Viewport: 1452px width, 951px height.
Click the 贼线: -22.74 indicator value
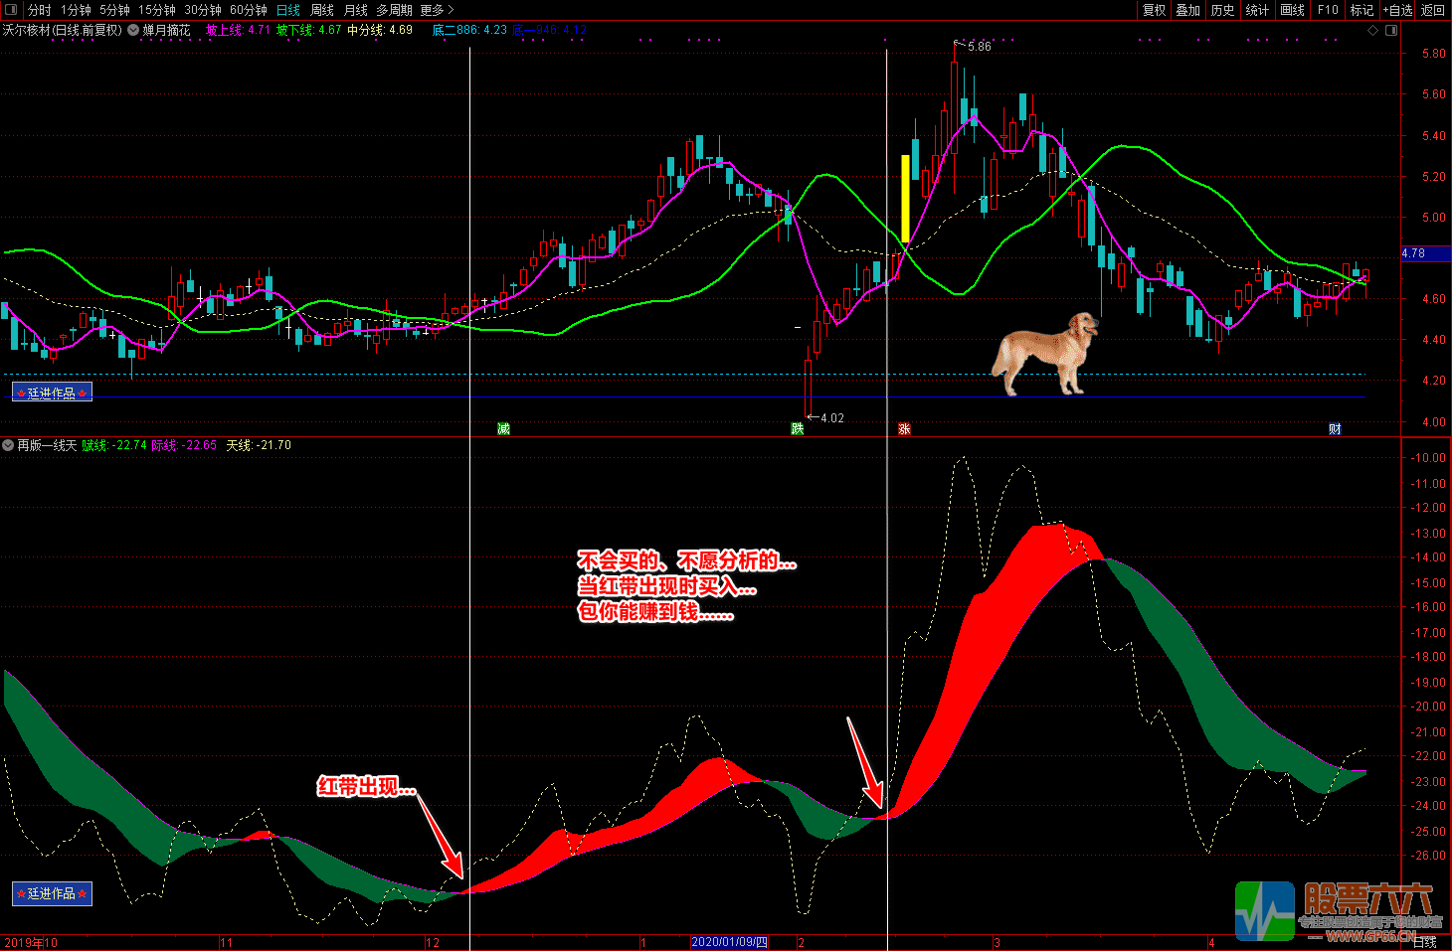pos(113,445)
